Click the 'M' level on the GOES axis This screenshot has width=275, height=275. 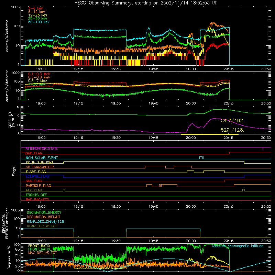(x=18, y=107)
